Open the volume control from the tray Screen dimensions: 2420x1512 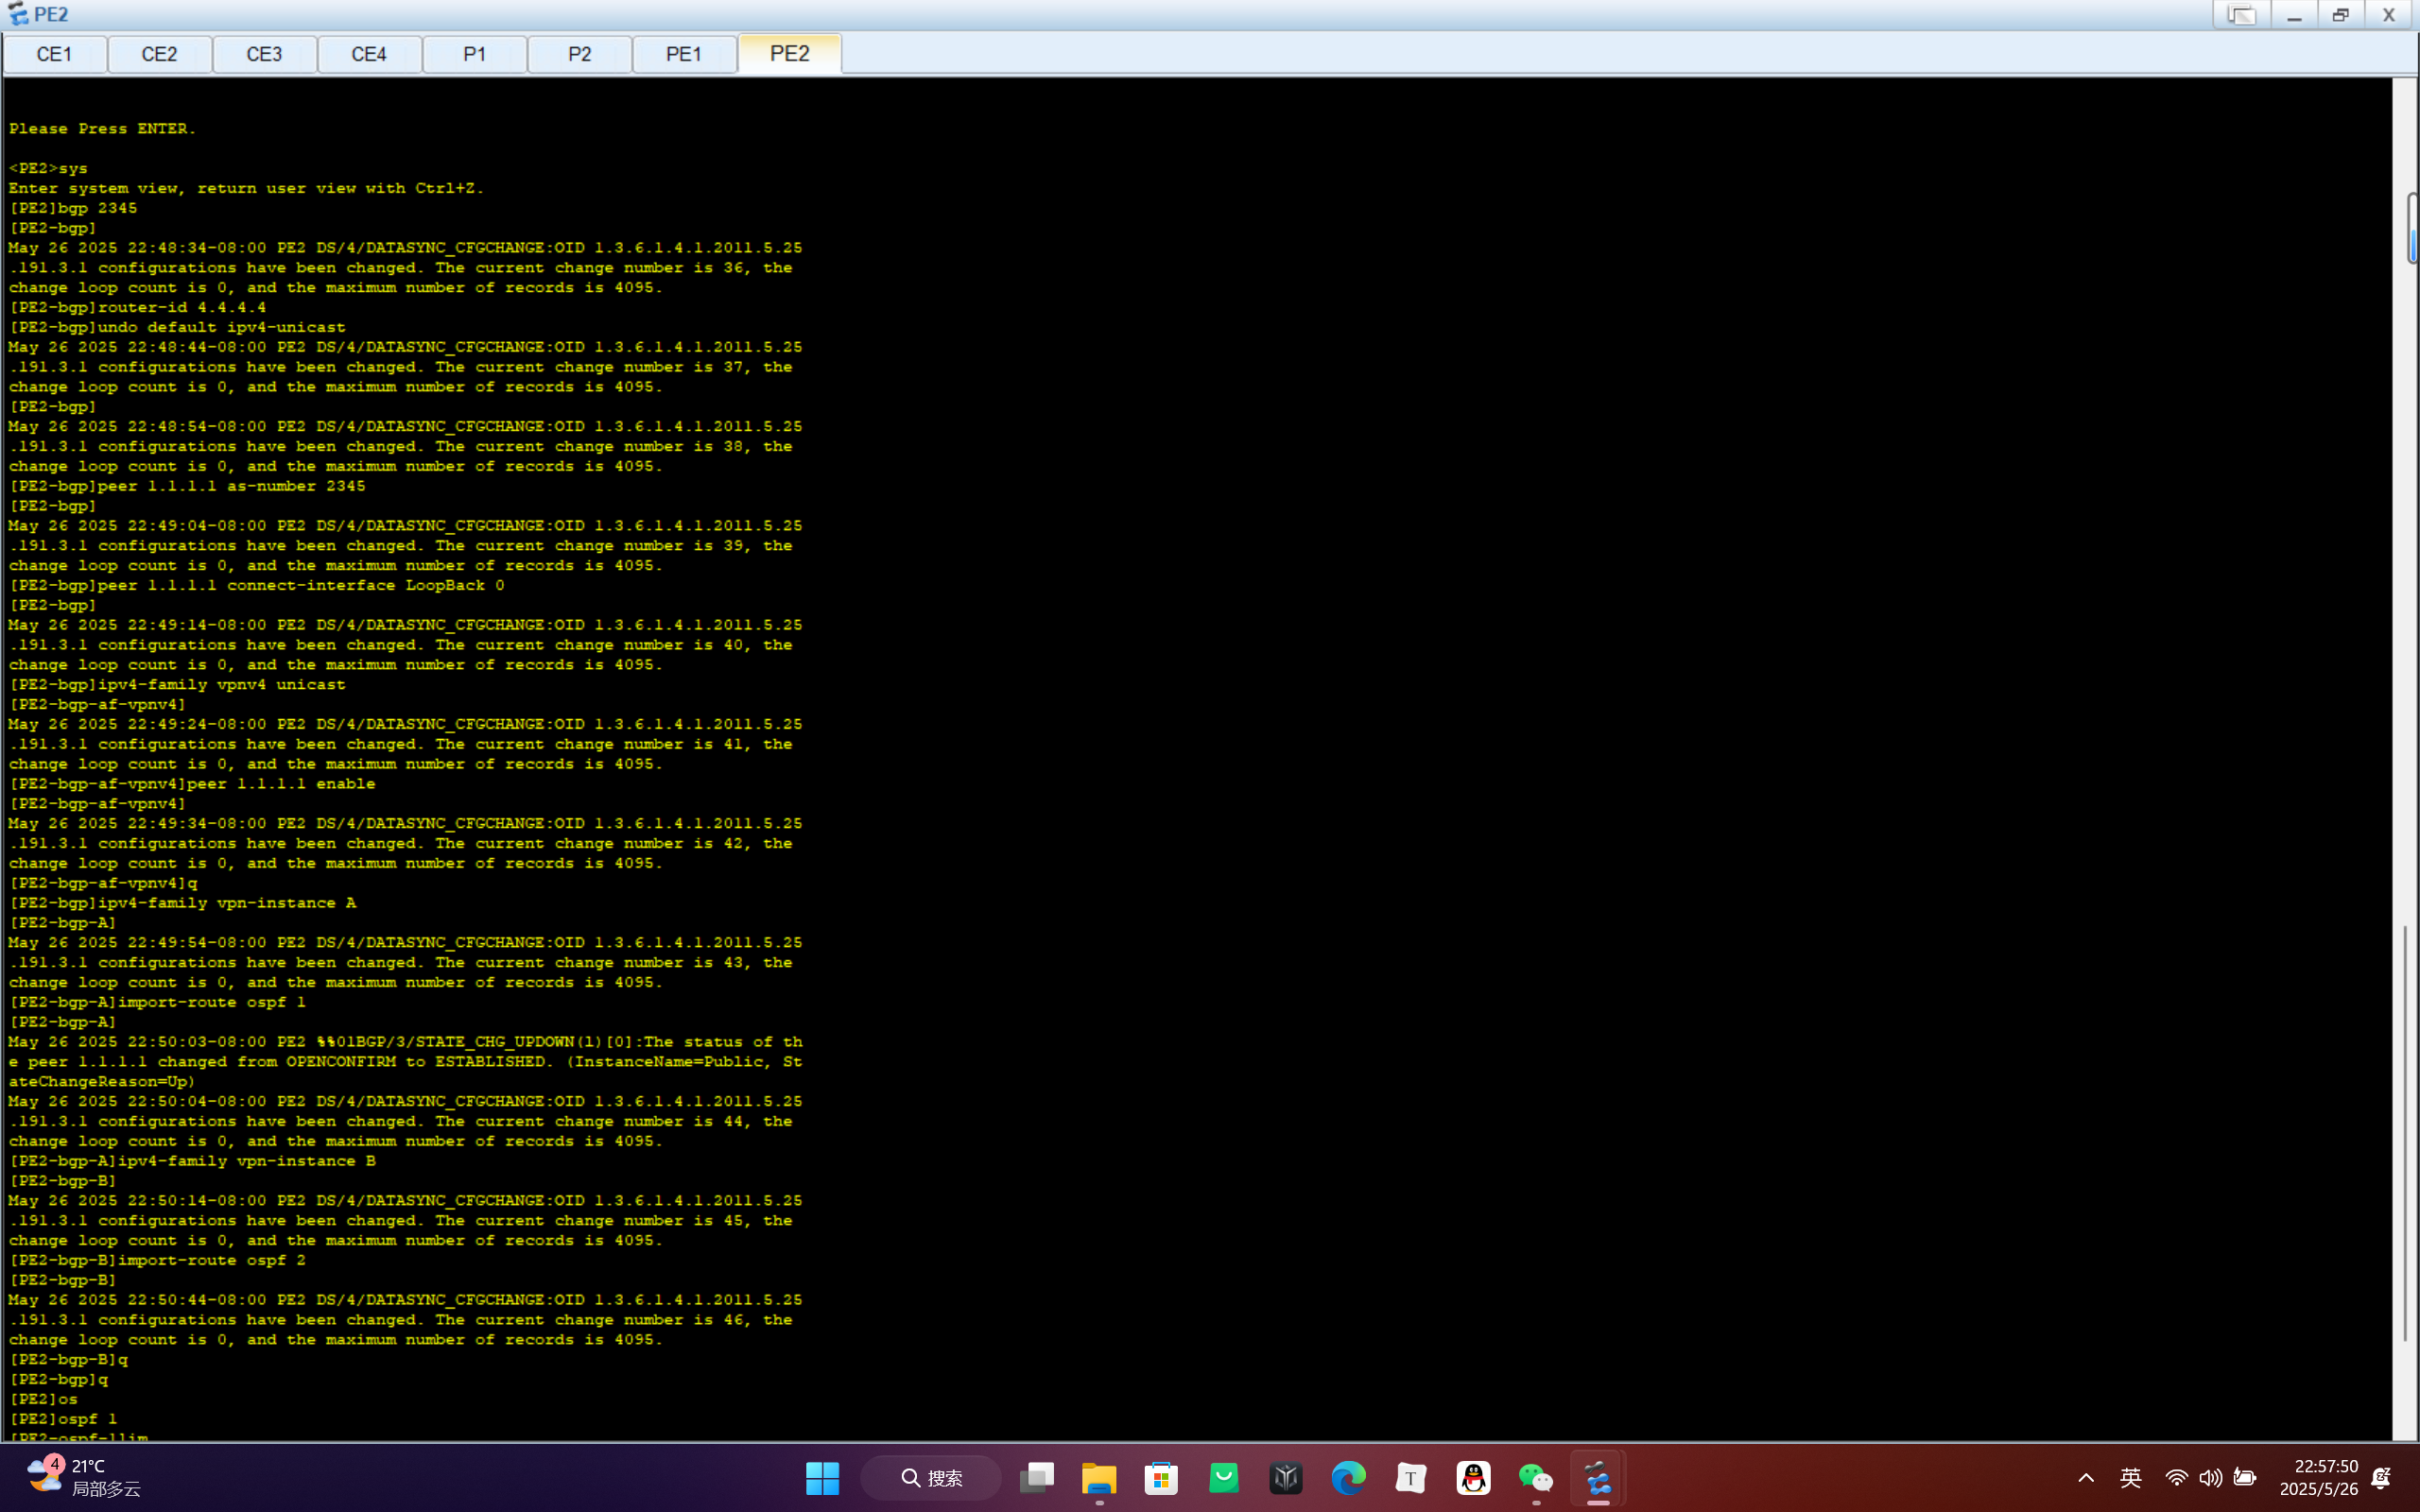[2210, 1478]
